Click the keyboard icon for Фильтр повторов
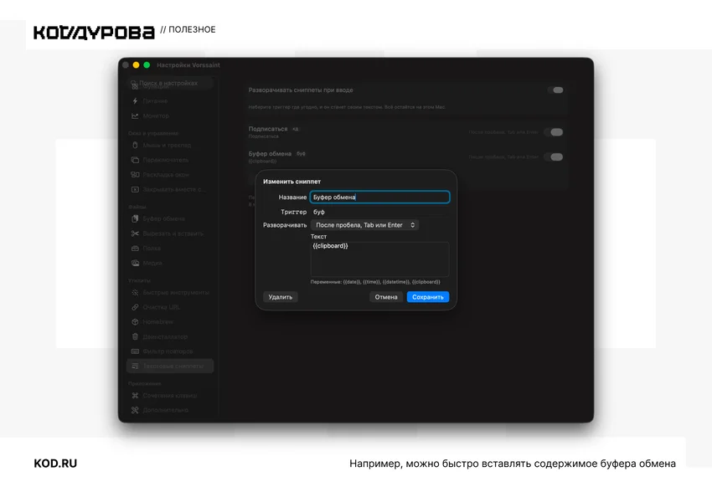Viewport: 712px width, 487px height. coord(135,351)
